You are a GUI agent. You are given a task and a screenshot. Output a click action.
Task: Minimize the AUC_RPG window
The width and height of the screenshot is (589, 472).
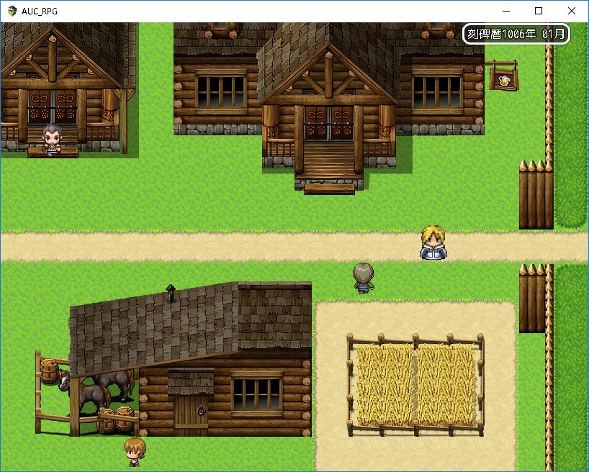505,11
